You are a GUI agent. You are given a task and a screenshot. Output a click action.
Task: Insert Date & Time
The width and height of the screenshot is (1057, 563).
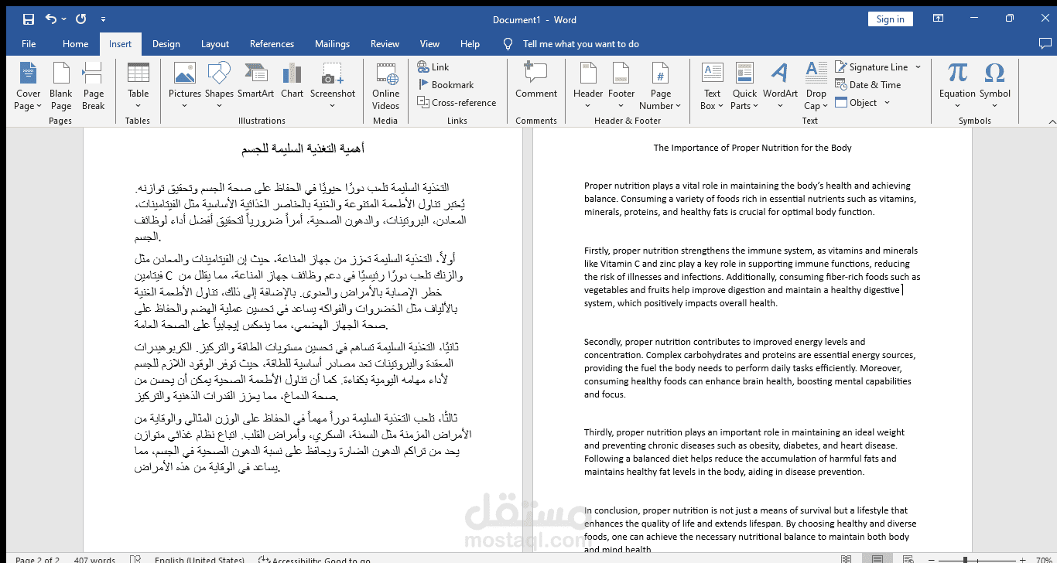click(x=867, y=85)
